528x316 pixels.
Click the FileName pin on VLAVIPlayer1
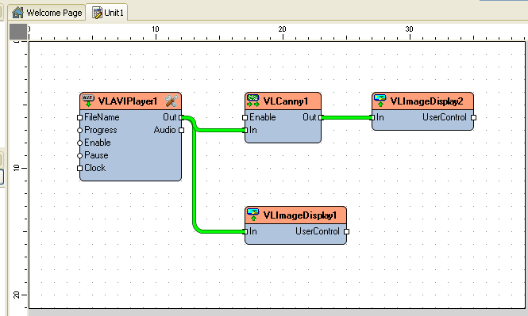pyautogui.click(x=80, y=117)
